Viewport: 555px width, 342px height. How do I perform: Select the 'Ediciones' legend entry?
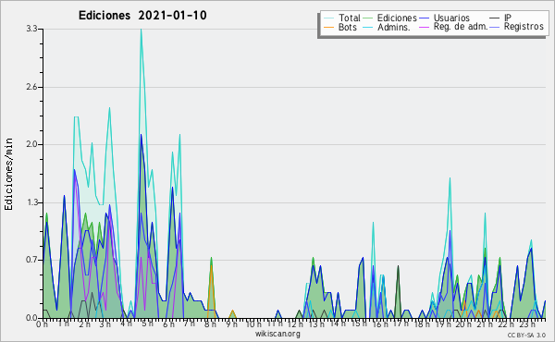pos(397,18)
